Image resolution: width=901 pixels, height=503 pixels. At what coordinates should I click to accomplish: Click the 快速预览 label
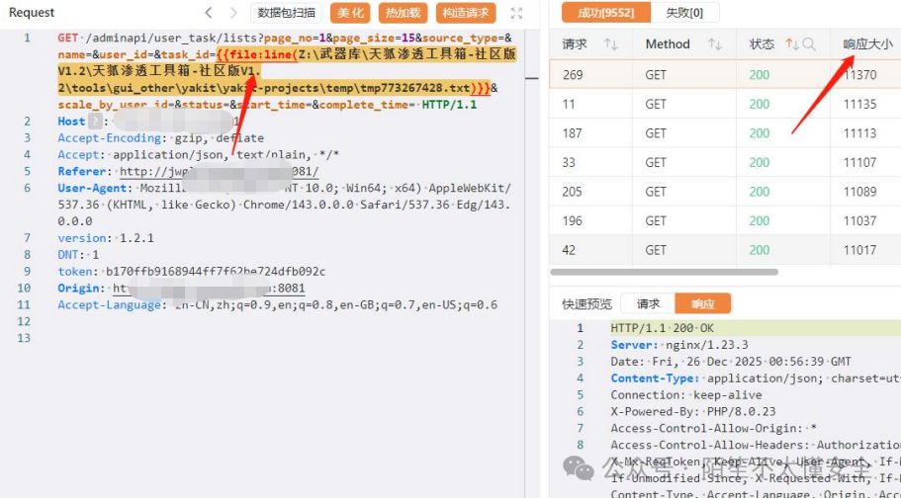pyautogui.click(x=586, y=303)
